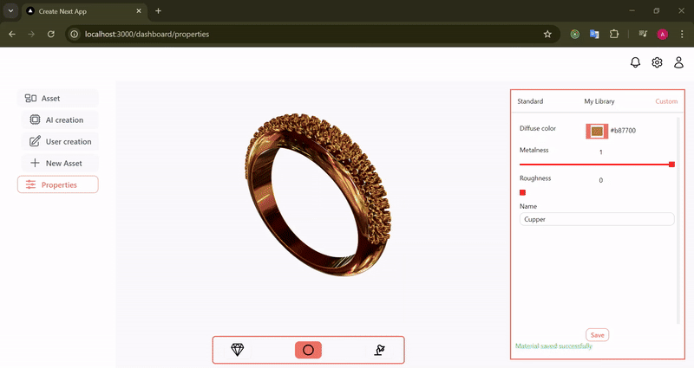Click the Metalness value 1

coord(600,152)
